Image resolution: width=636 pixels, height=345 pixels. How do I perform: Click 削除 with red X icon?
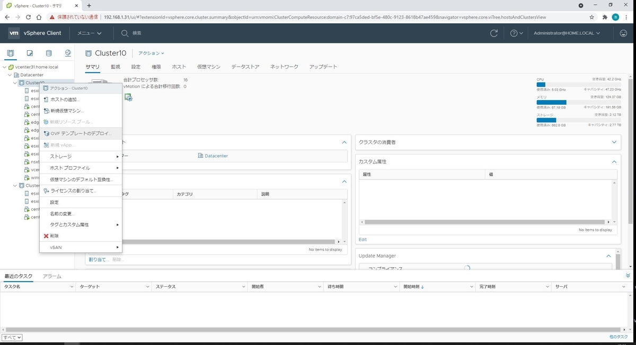81,235
